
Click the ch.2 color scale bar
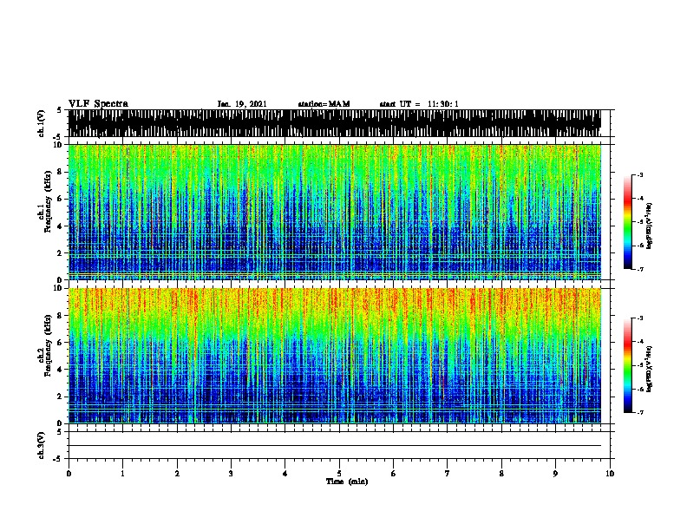point(628,365)
